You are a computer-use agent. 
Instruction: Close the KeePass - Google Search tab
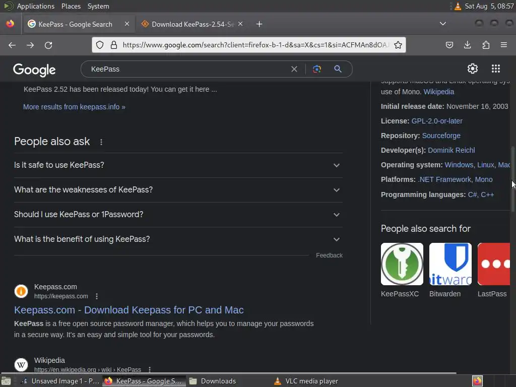coord(127,24)
